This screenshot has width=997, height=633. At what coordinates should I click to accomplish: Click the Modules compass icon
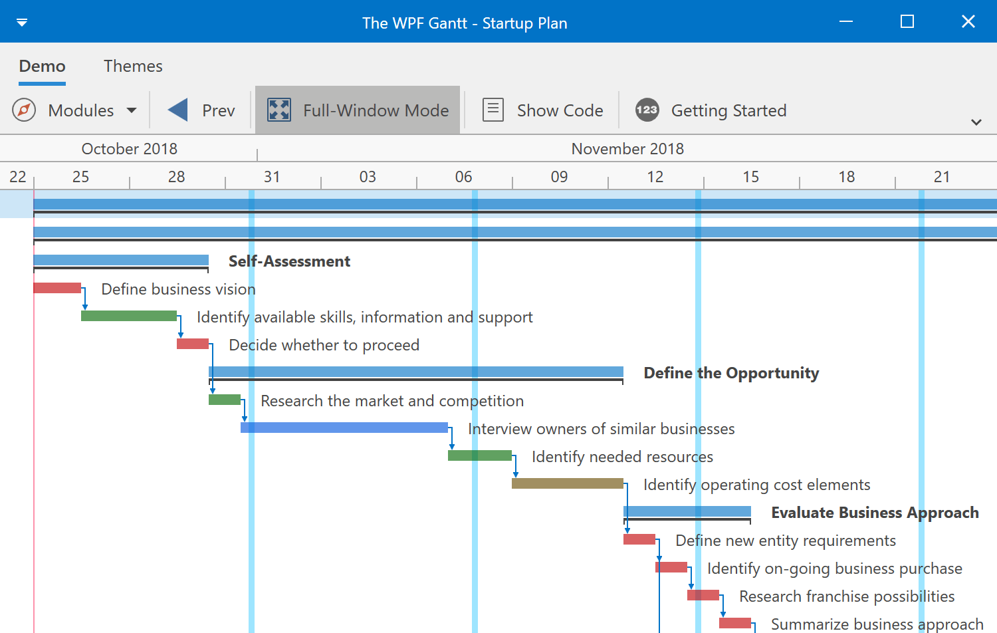coord(23,110)
